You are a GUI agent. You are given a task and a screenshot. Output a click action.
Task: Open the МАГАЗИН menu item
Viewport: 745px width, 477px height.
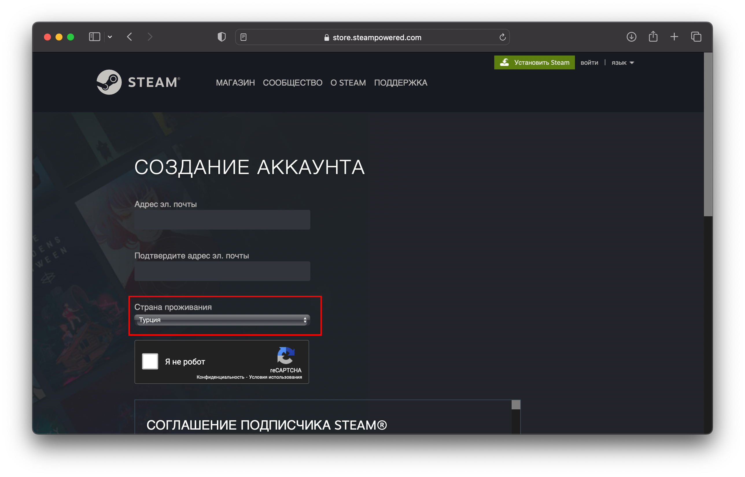pyautogui.click(x=235, y=83)
